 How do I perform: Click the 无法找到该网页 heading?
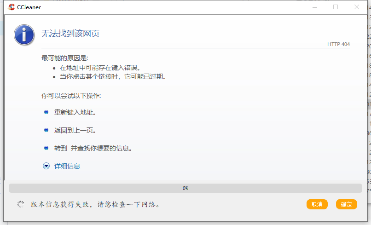click(x=70, y=34)
